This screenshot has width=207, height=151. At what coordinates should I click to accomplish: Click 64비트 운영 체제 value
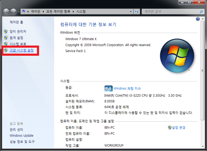[116, 107]
